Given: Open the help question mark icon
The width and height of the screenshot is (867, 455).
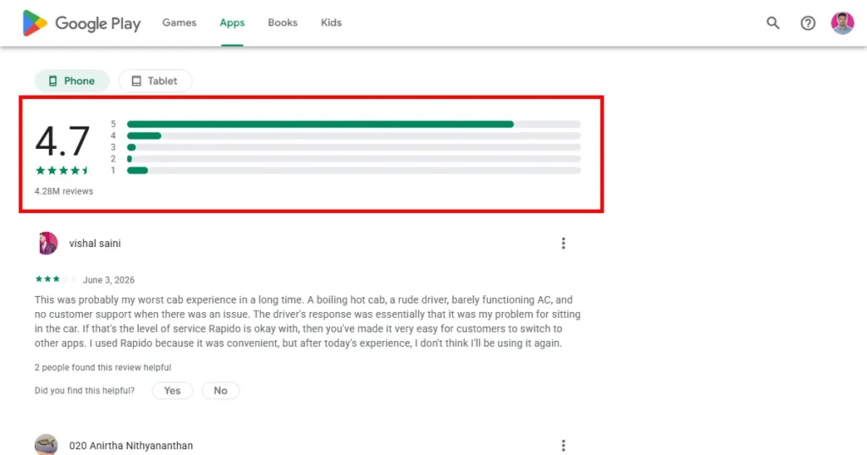Looking at the screenshot, I should point(808,23).
